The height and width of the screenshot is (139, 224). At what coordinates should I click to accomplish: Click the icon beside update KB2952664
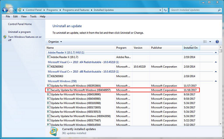point(49,86)
